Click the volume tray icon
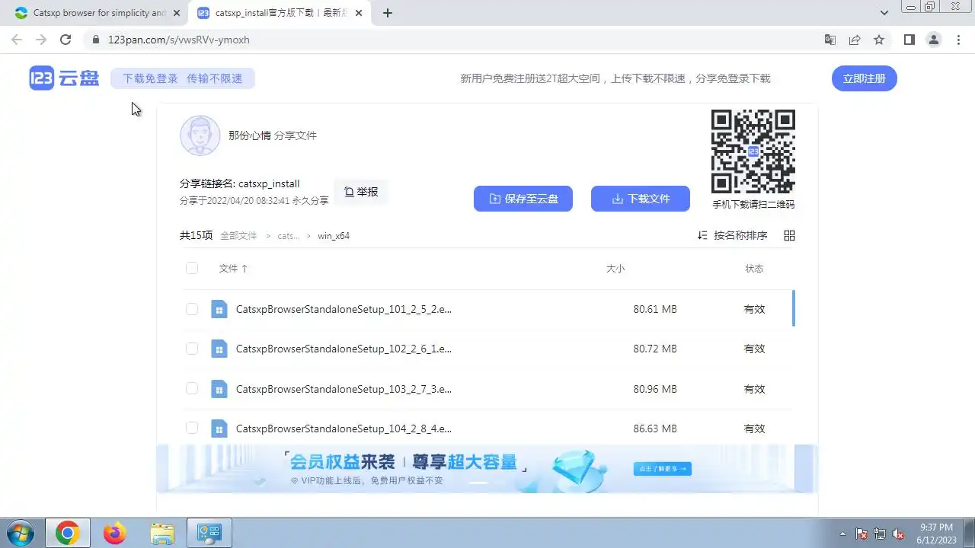 tap(898, 534)
